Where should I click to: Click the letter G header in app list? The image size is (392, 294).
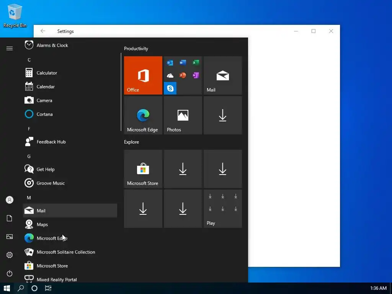click(x=29, y=156)
